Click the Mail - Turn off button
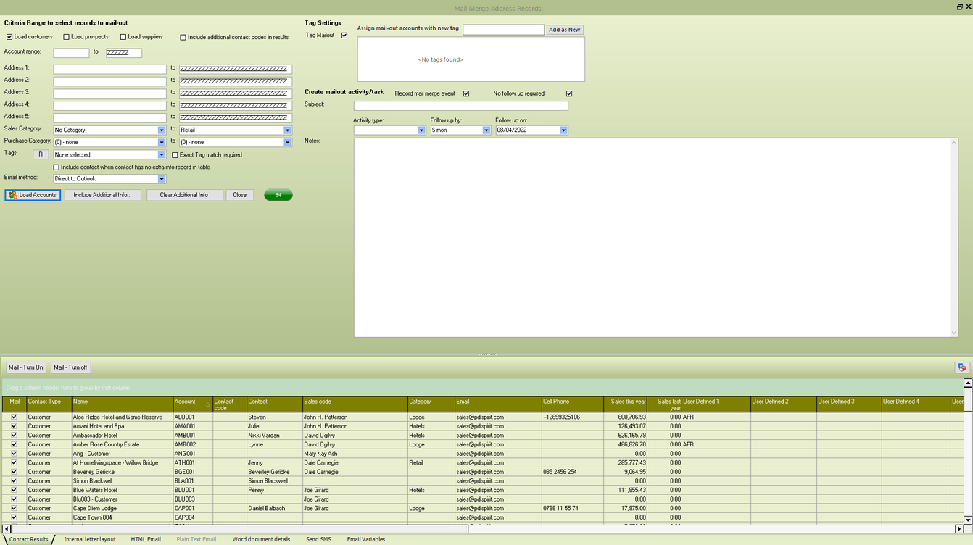The width and height of the screenshot is (973, 545). [70, 367]
